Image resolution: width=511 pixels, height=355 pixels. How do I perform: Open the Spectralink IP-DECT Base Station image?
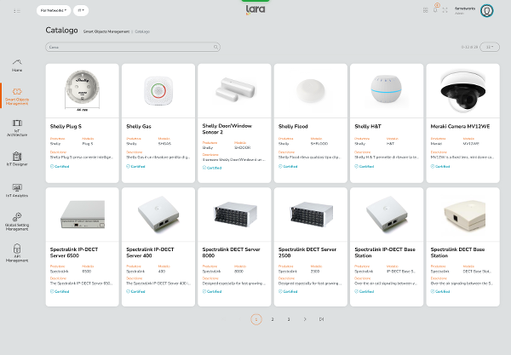[x=387, y=215]
